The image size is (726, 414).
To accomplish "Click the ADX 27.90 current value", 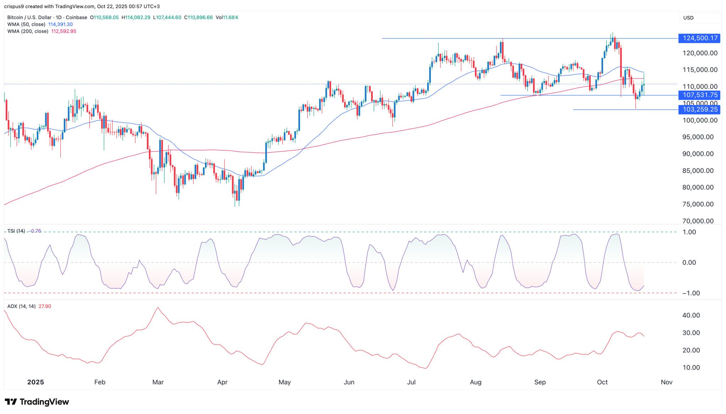I will (x=45, y=306).
